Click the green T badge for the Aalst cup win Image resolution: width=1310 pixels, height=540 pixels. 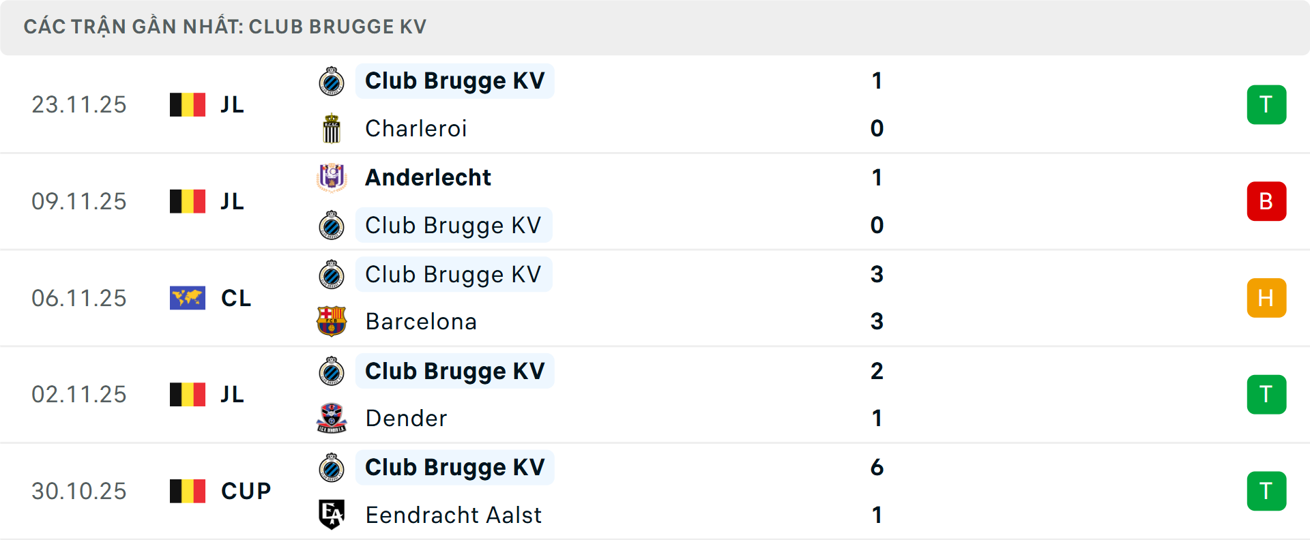click(x=1267, y=490)
